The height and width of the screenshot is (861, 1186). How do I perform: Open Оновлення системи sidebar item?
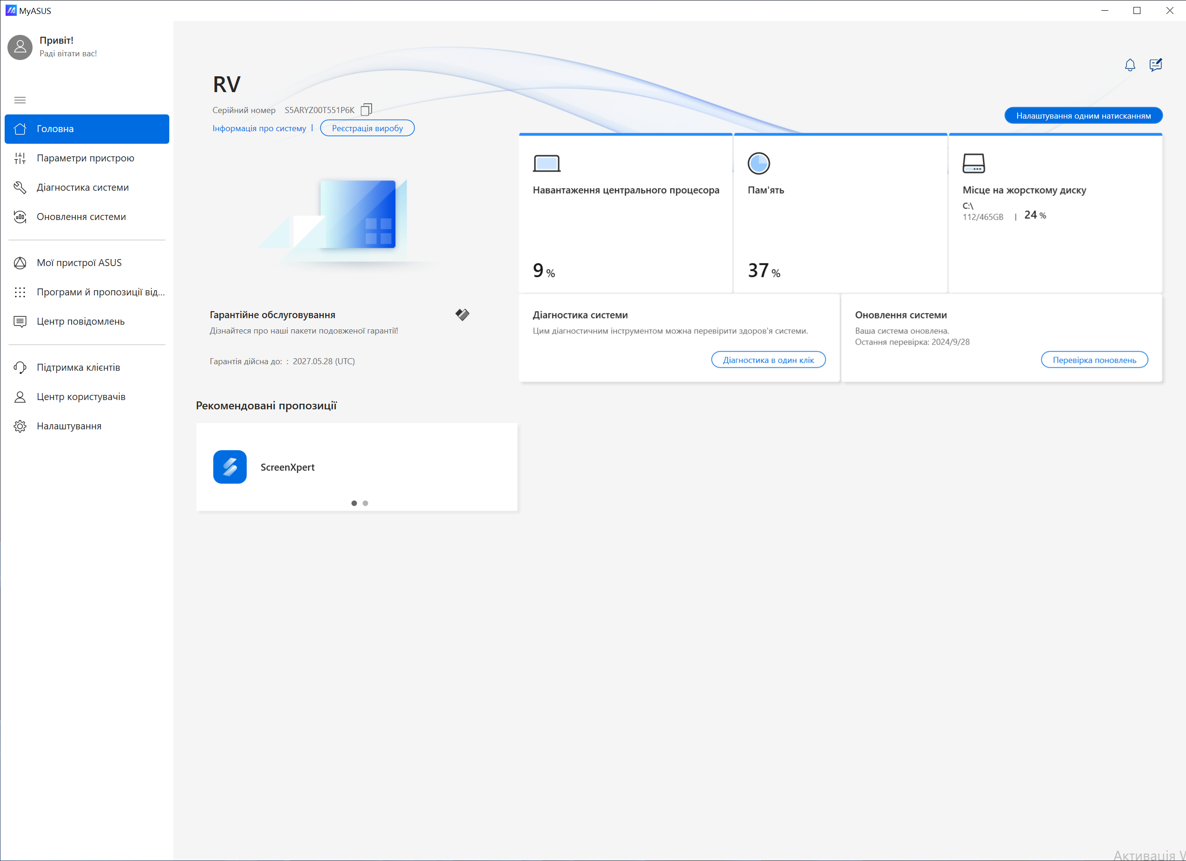point(81,217)
